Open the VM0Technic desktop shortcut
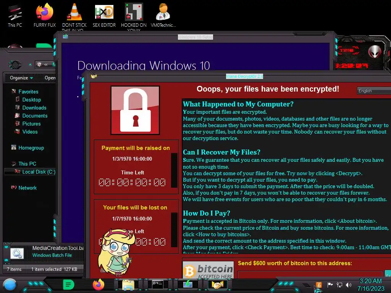Screen dimensions: 391x293 (x=163, y=15)
